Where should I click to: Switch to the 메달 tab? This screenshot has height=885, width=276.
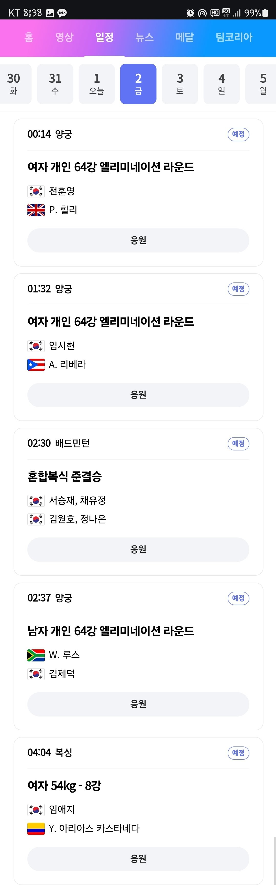pos(185,37)
